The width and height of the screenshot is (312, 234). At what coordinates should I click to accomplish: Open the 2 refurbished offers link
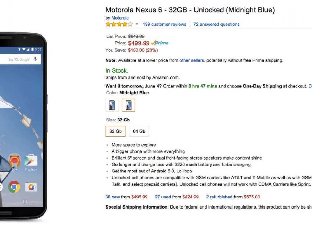[219, 197]
